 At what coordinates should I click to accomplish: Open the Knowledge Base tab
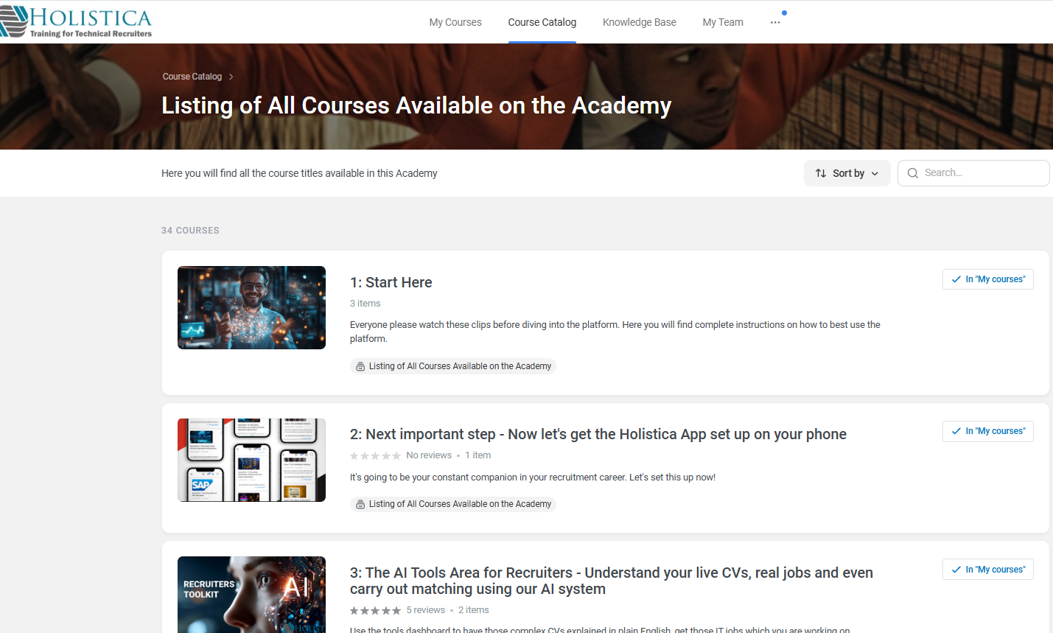(640, 22)
